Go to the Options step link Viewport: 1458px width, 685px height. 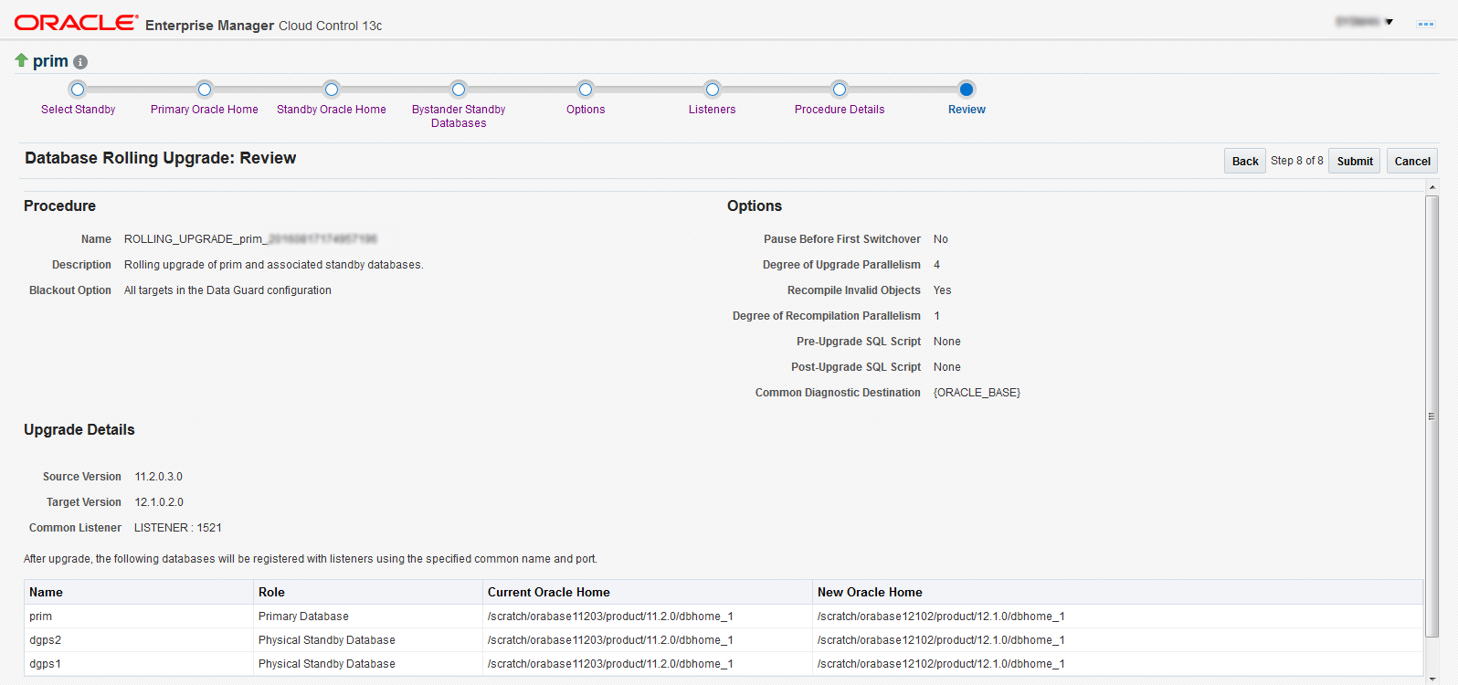(x=586, y=110)
